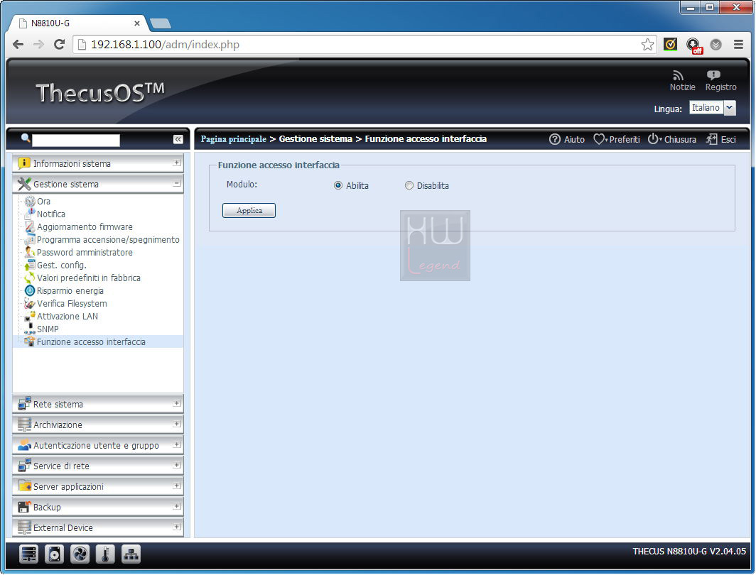The image size is (756, 575).
Task: Click the gray shield extension icon
Action: pos(716,44)
